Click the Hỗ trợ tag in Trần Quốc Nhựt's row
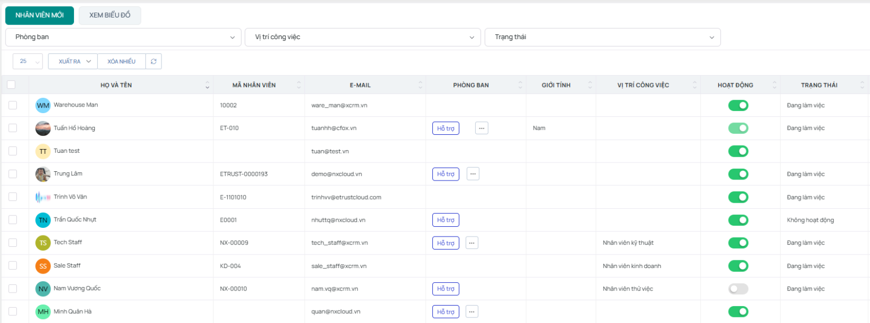870x323 pixels. (445, 220)
